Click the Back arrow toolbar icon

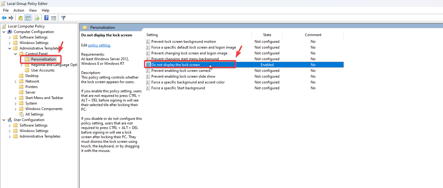point(4,18)
